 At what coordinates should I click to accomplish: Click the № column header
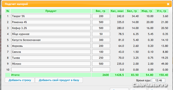[8, 11]
